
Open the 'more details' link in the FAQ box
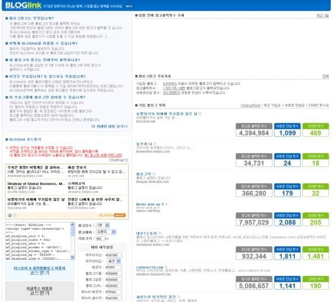point(110,126)
